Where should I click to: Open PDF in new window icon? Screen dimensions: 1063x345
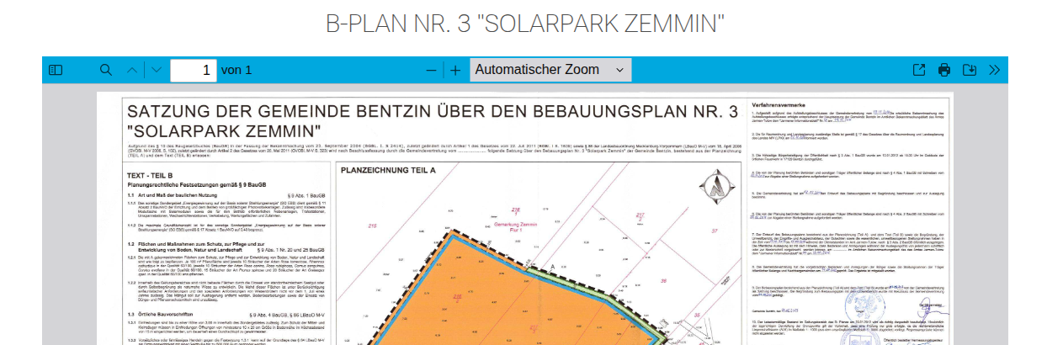919,70
